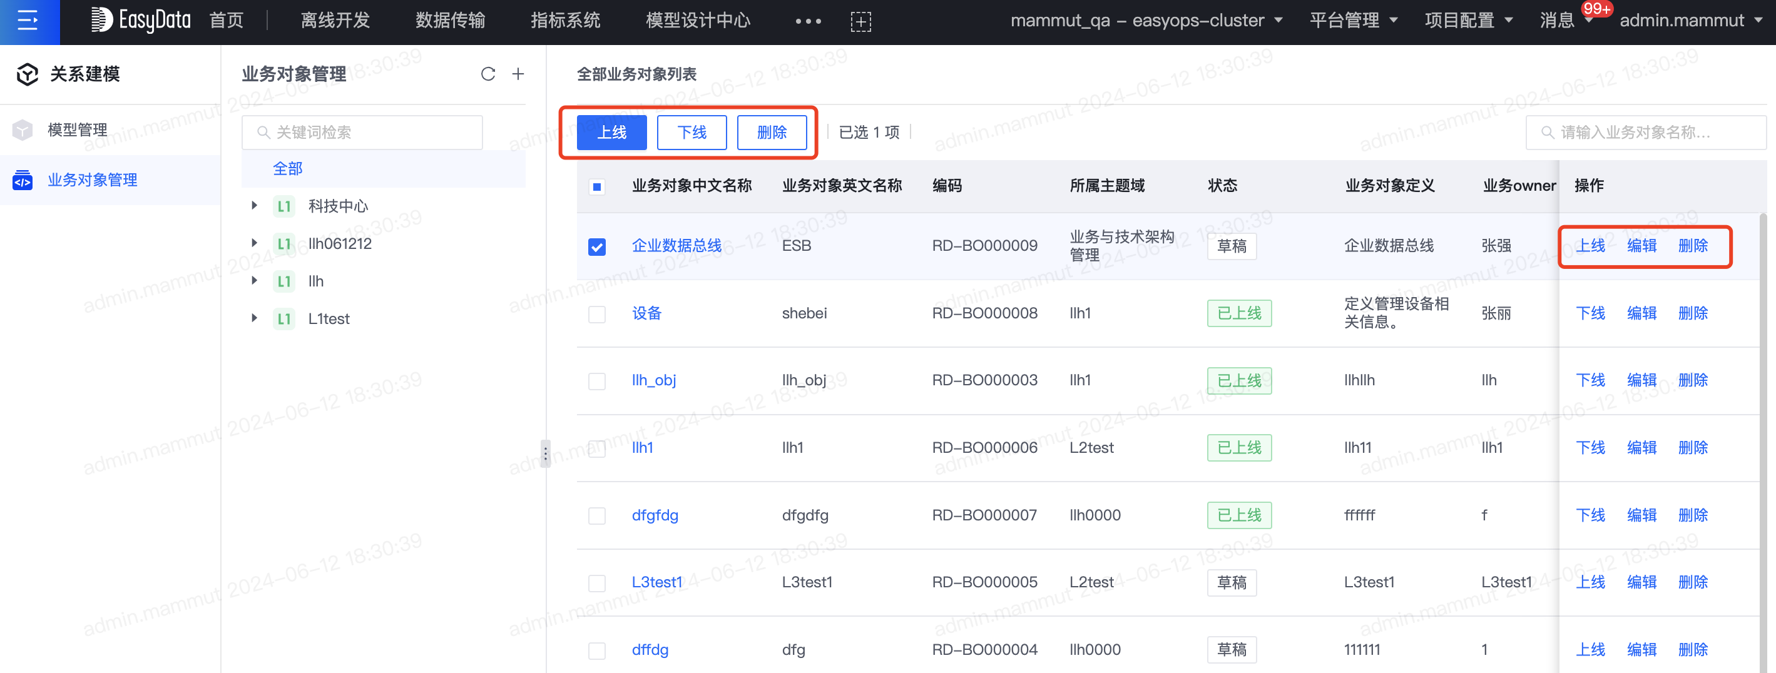Screen dimensions: 1776x673
Task: Add a new item with plus icon
Action: [x=518, y=74]
